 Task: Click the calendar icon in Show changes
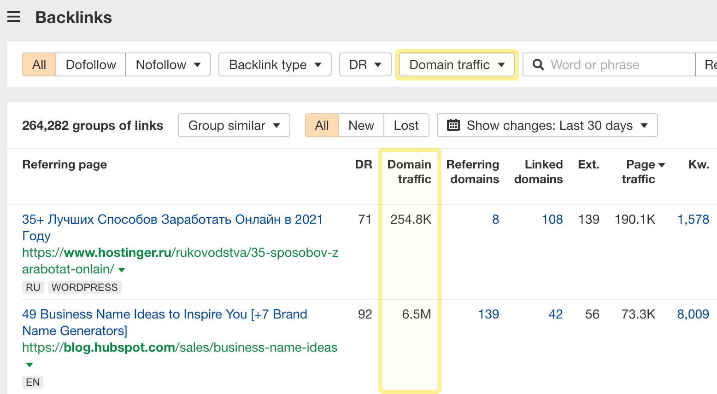453,125
